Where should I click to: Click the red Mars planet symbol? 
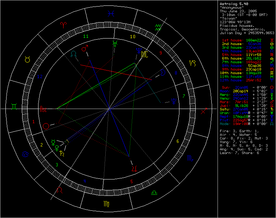[x=85, y=48]
